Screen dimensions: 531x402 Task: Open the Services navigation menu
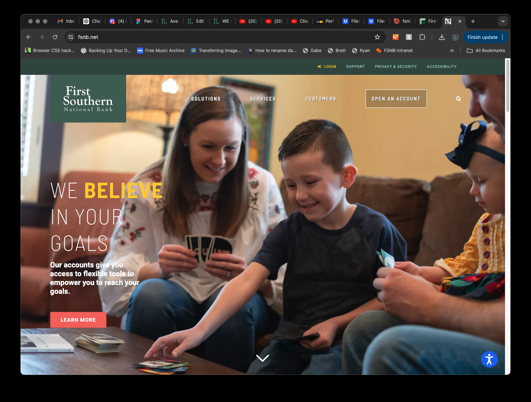[263, 99]
